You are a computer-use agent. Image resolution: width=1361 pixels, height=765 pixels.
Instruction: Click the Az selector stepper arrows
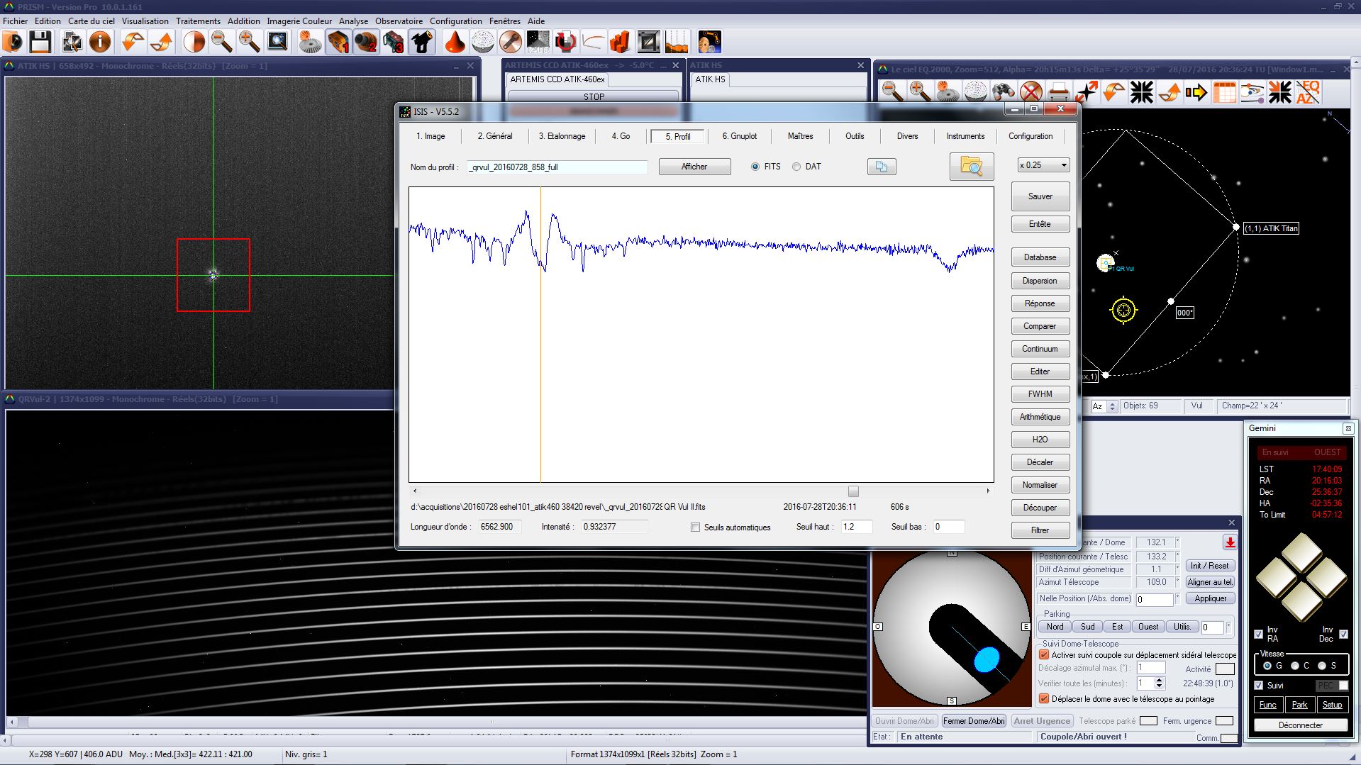(1112, 406)
